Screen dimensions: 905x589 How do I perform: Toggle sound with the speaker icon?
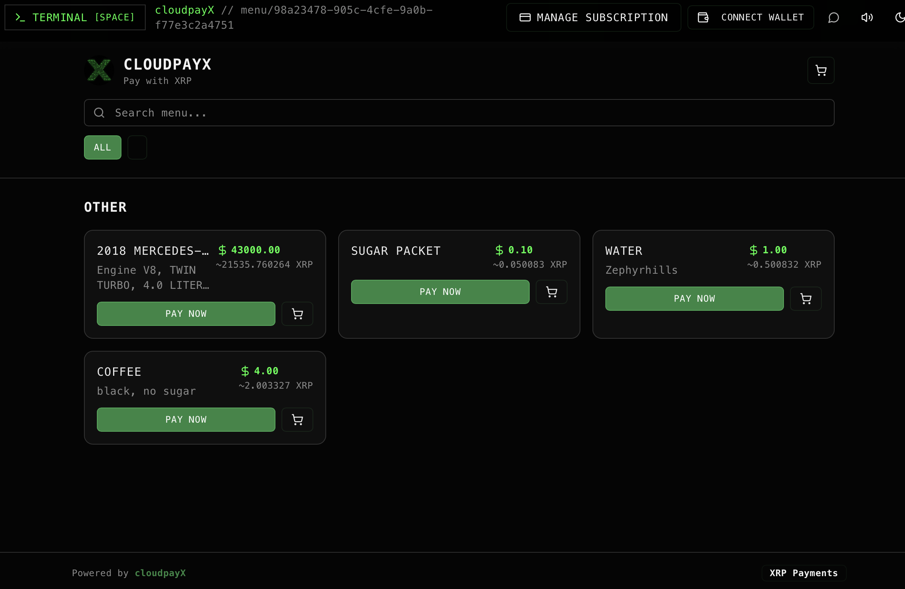coord(867,17)
